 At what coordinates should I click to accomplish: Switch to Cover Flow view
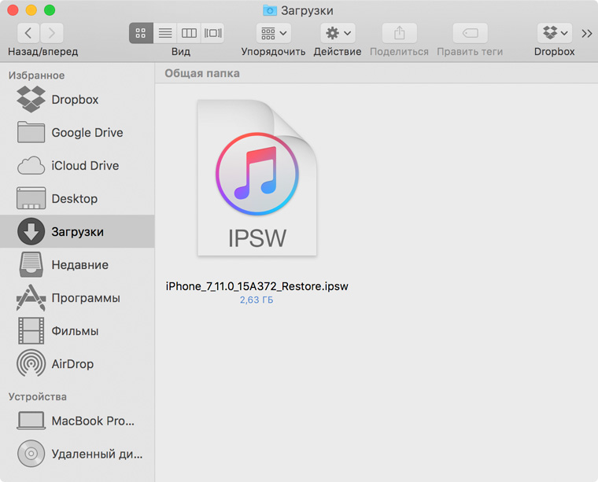(212, 33)
